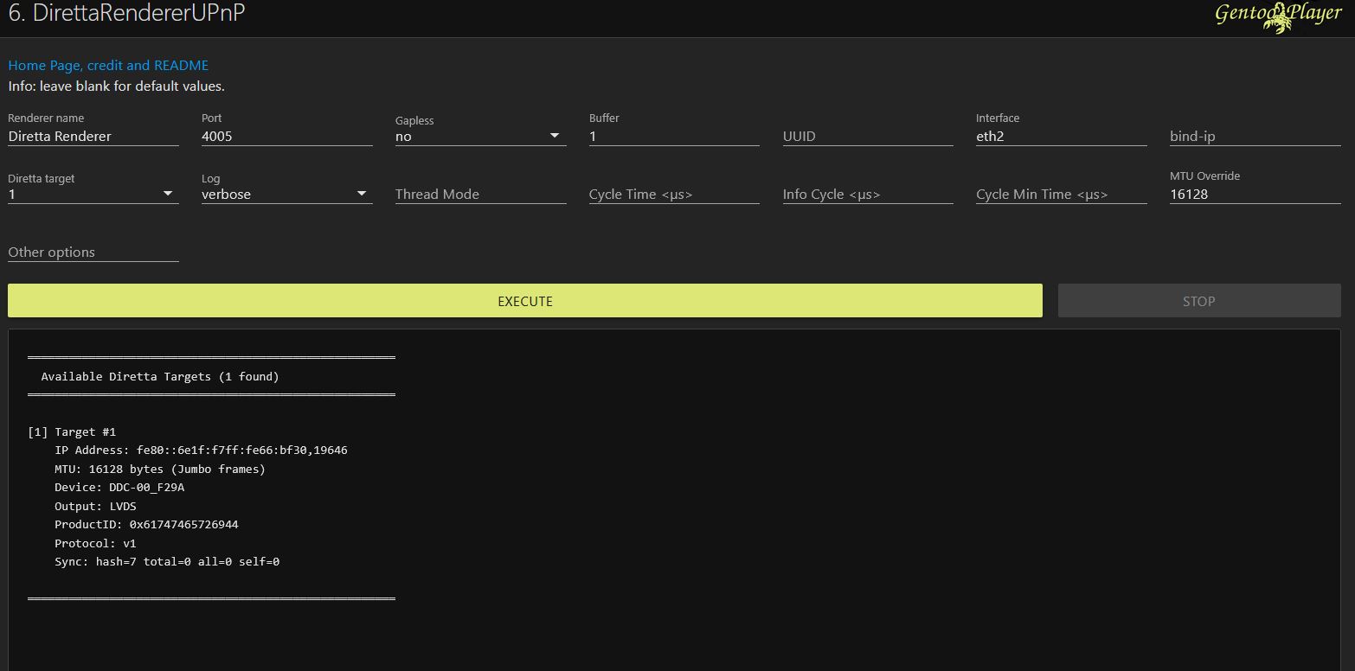Click the STOP button

coord(1199,301)
